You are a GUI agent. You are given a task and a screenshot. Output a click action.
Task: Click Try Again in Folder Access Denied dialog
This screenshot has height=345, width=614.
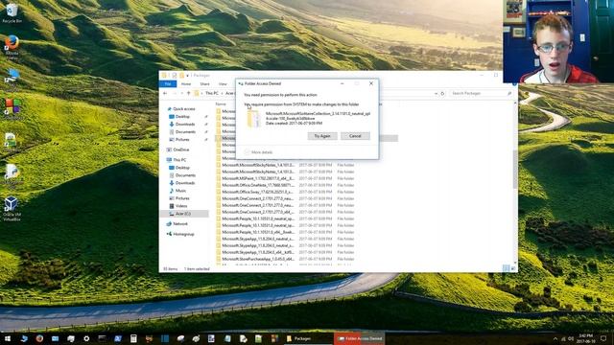322,136
